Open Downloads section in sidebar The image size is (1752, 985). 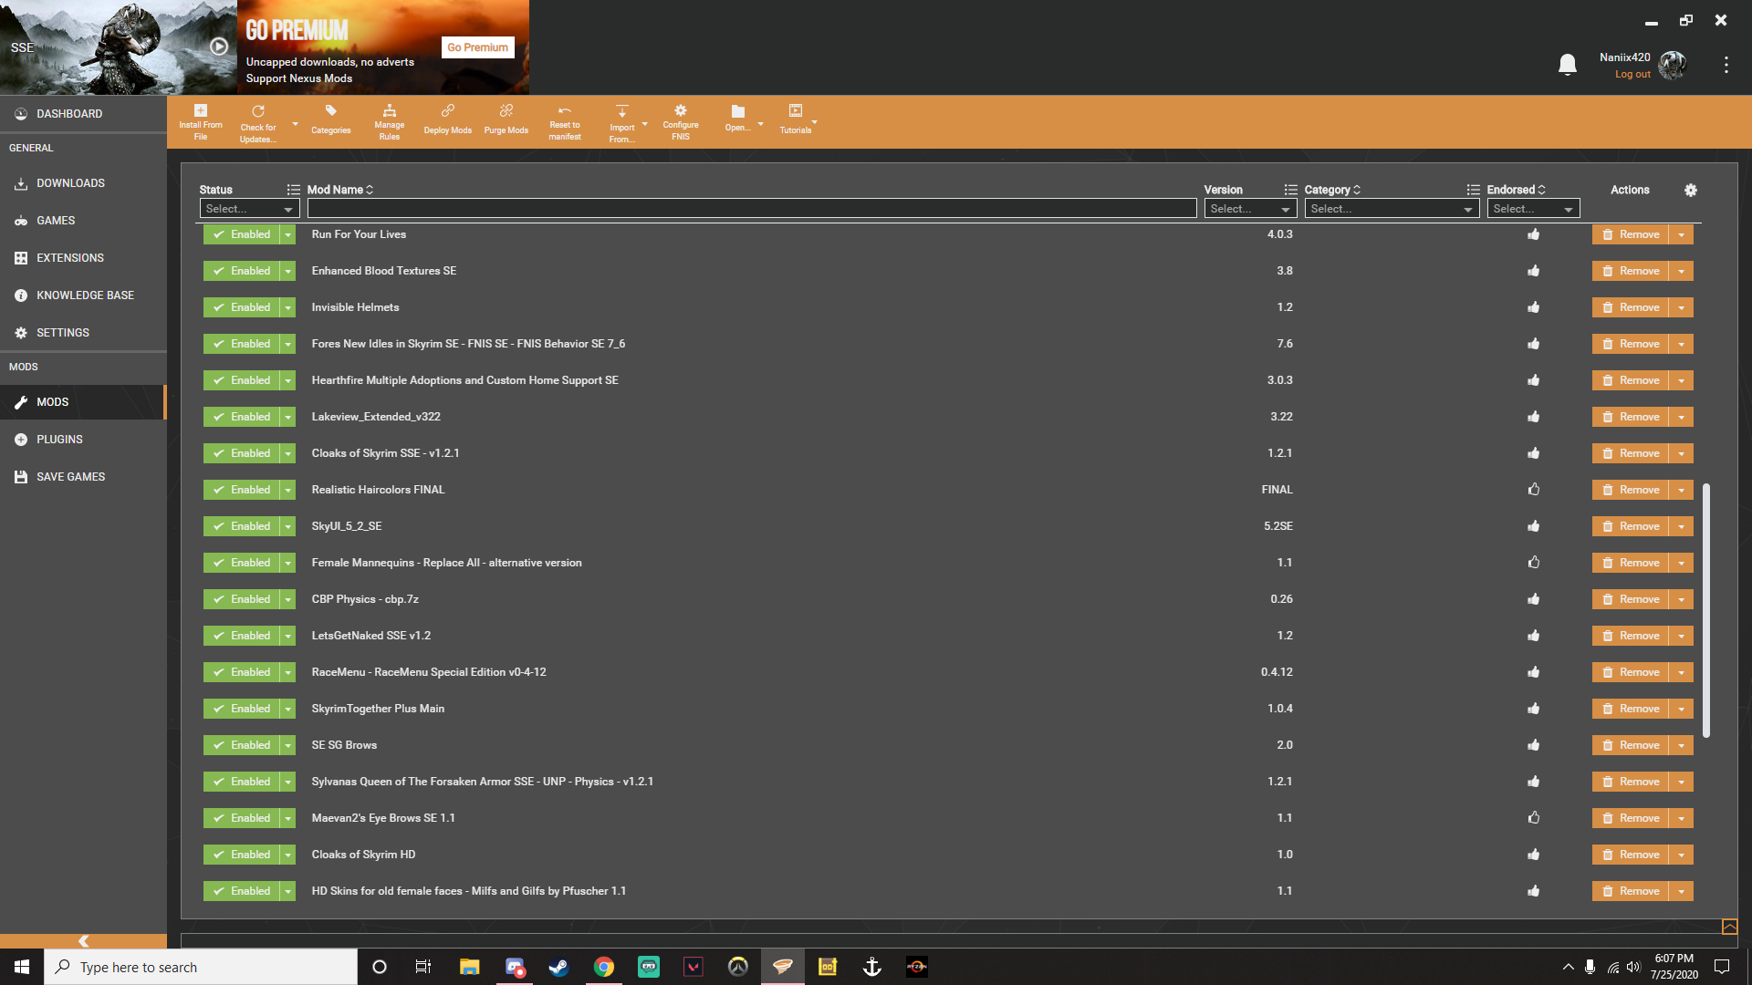pyautogui.click(x=83, y=183)
